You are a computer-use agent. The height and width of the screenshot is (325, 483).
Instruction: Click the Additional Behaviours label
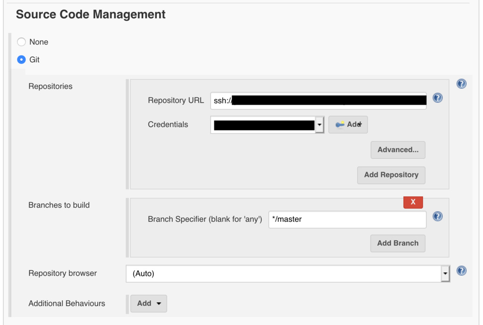67,303
